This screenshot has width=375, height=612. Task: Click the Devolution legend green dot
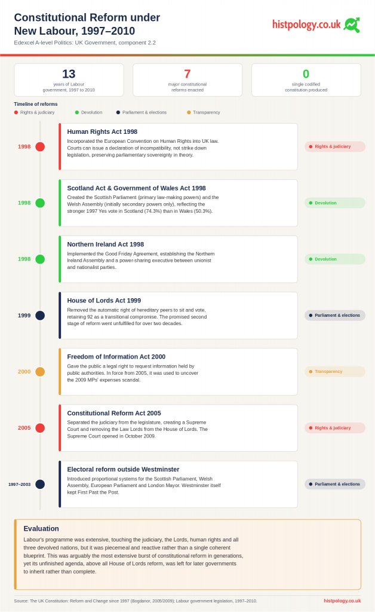click(77, 112)
